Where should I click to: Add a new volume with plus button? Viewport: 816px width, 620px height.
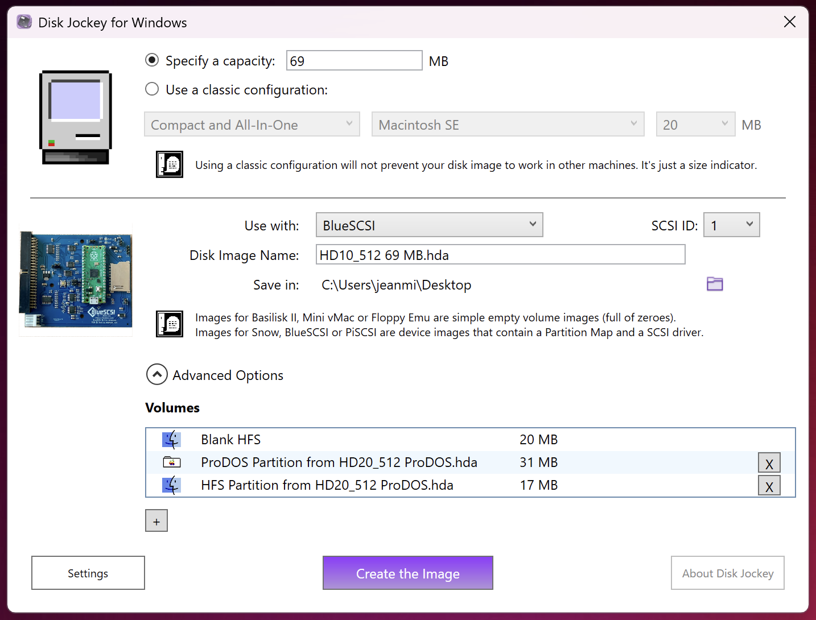(156, 521)
